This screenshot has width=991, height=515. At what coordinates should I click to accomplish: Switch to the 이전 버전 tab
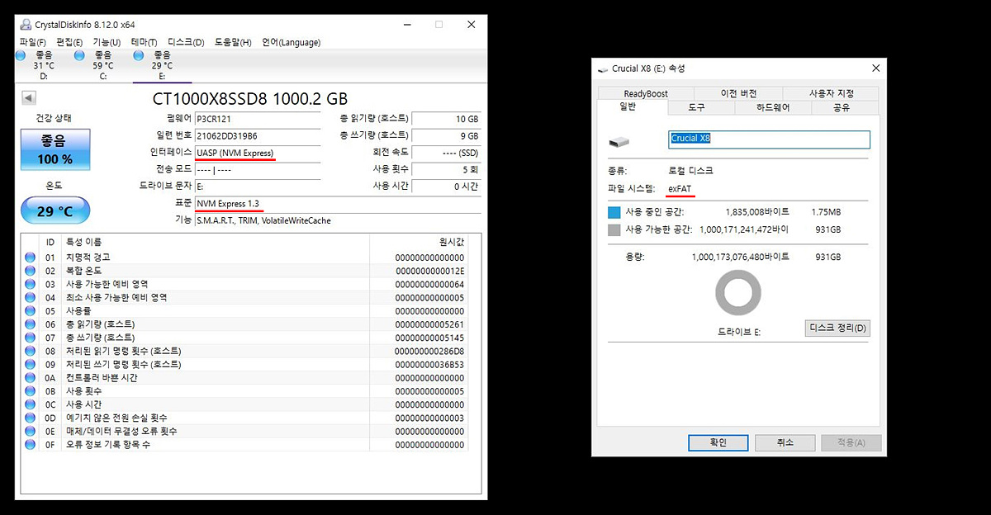point(738,94)
